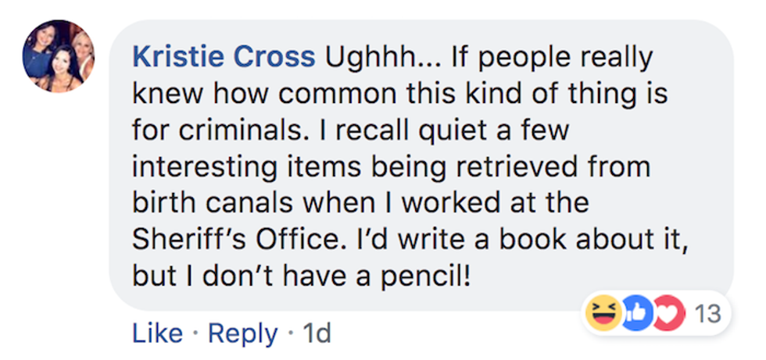766x360 pixels.
Task: Click the word "common" in the comment
Action: tap(301, 94)
